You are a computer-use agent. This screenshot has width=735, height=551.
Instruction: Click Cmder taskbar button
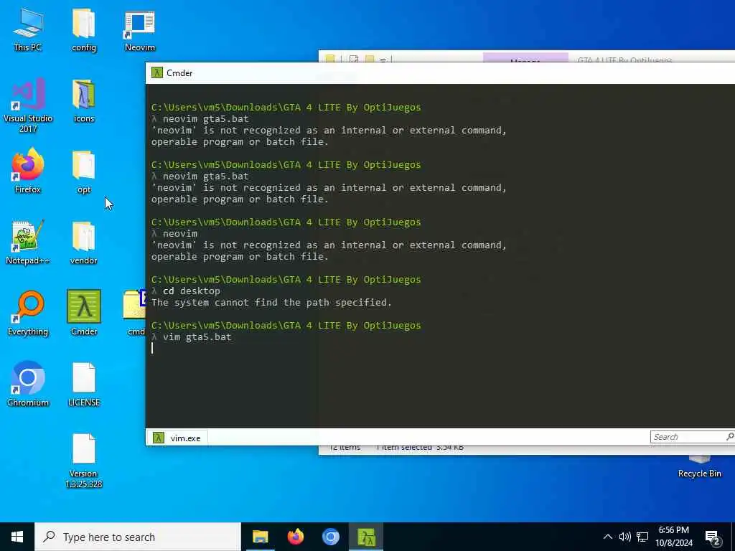[x=366, y=537]
